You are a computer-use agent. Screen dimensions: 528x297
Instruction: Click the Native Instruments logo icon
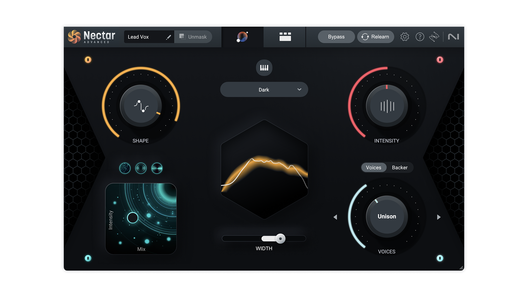point(453,37)
